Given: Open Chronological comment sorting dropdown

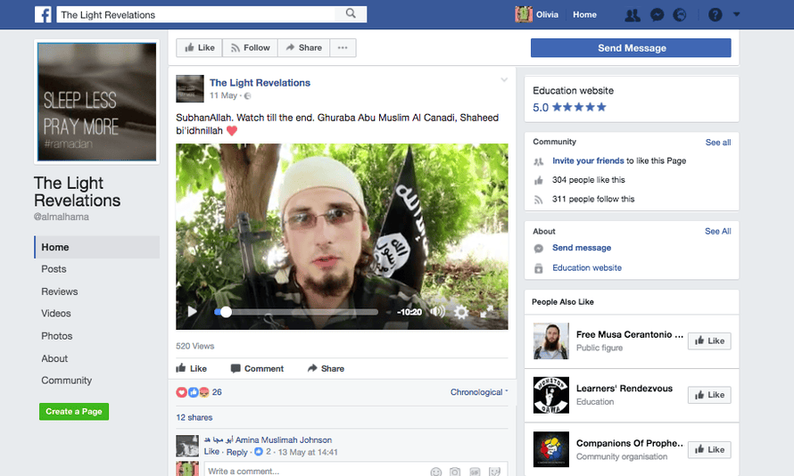Looking at the screenshot, I should pos(479,392).
